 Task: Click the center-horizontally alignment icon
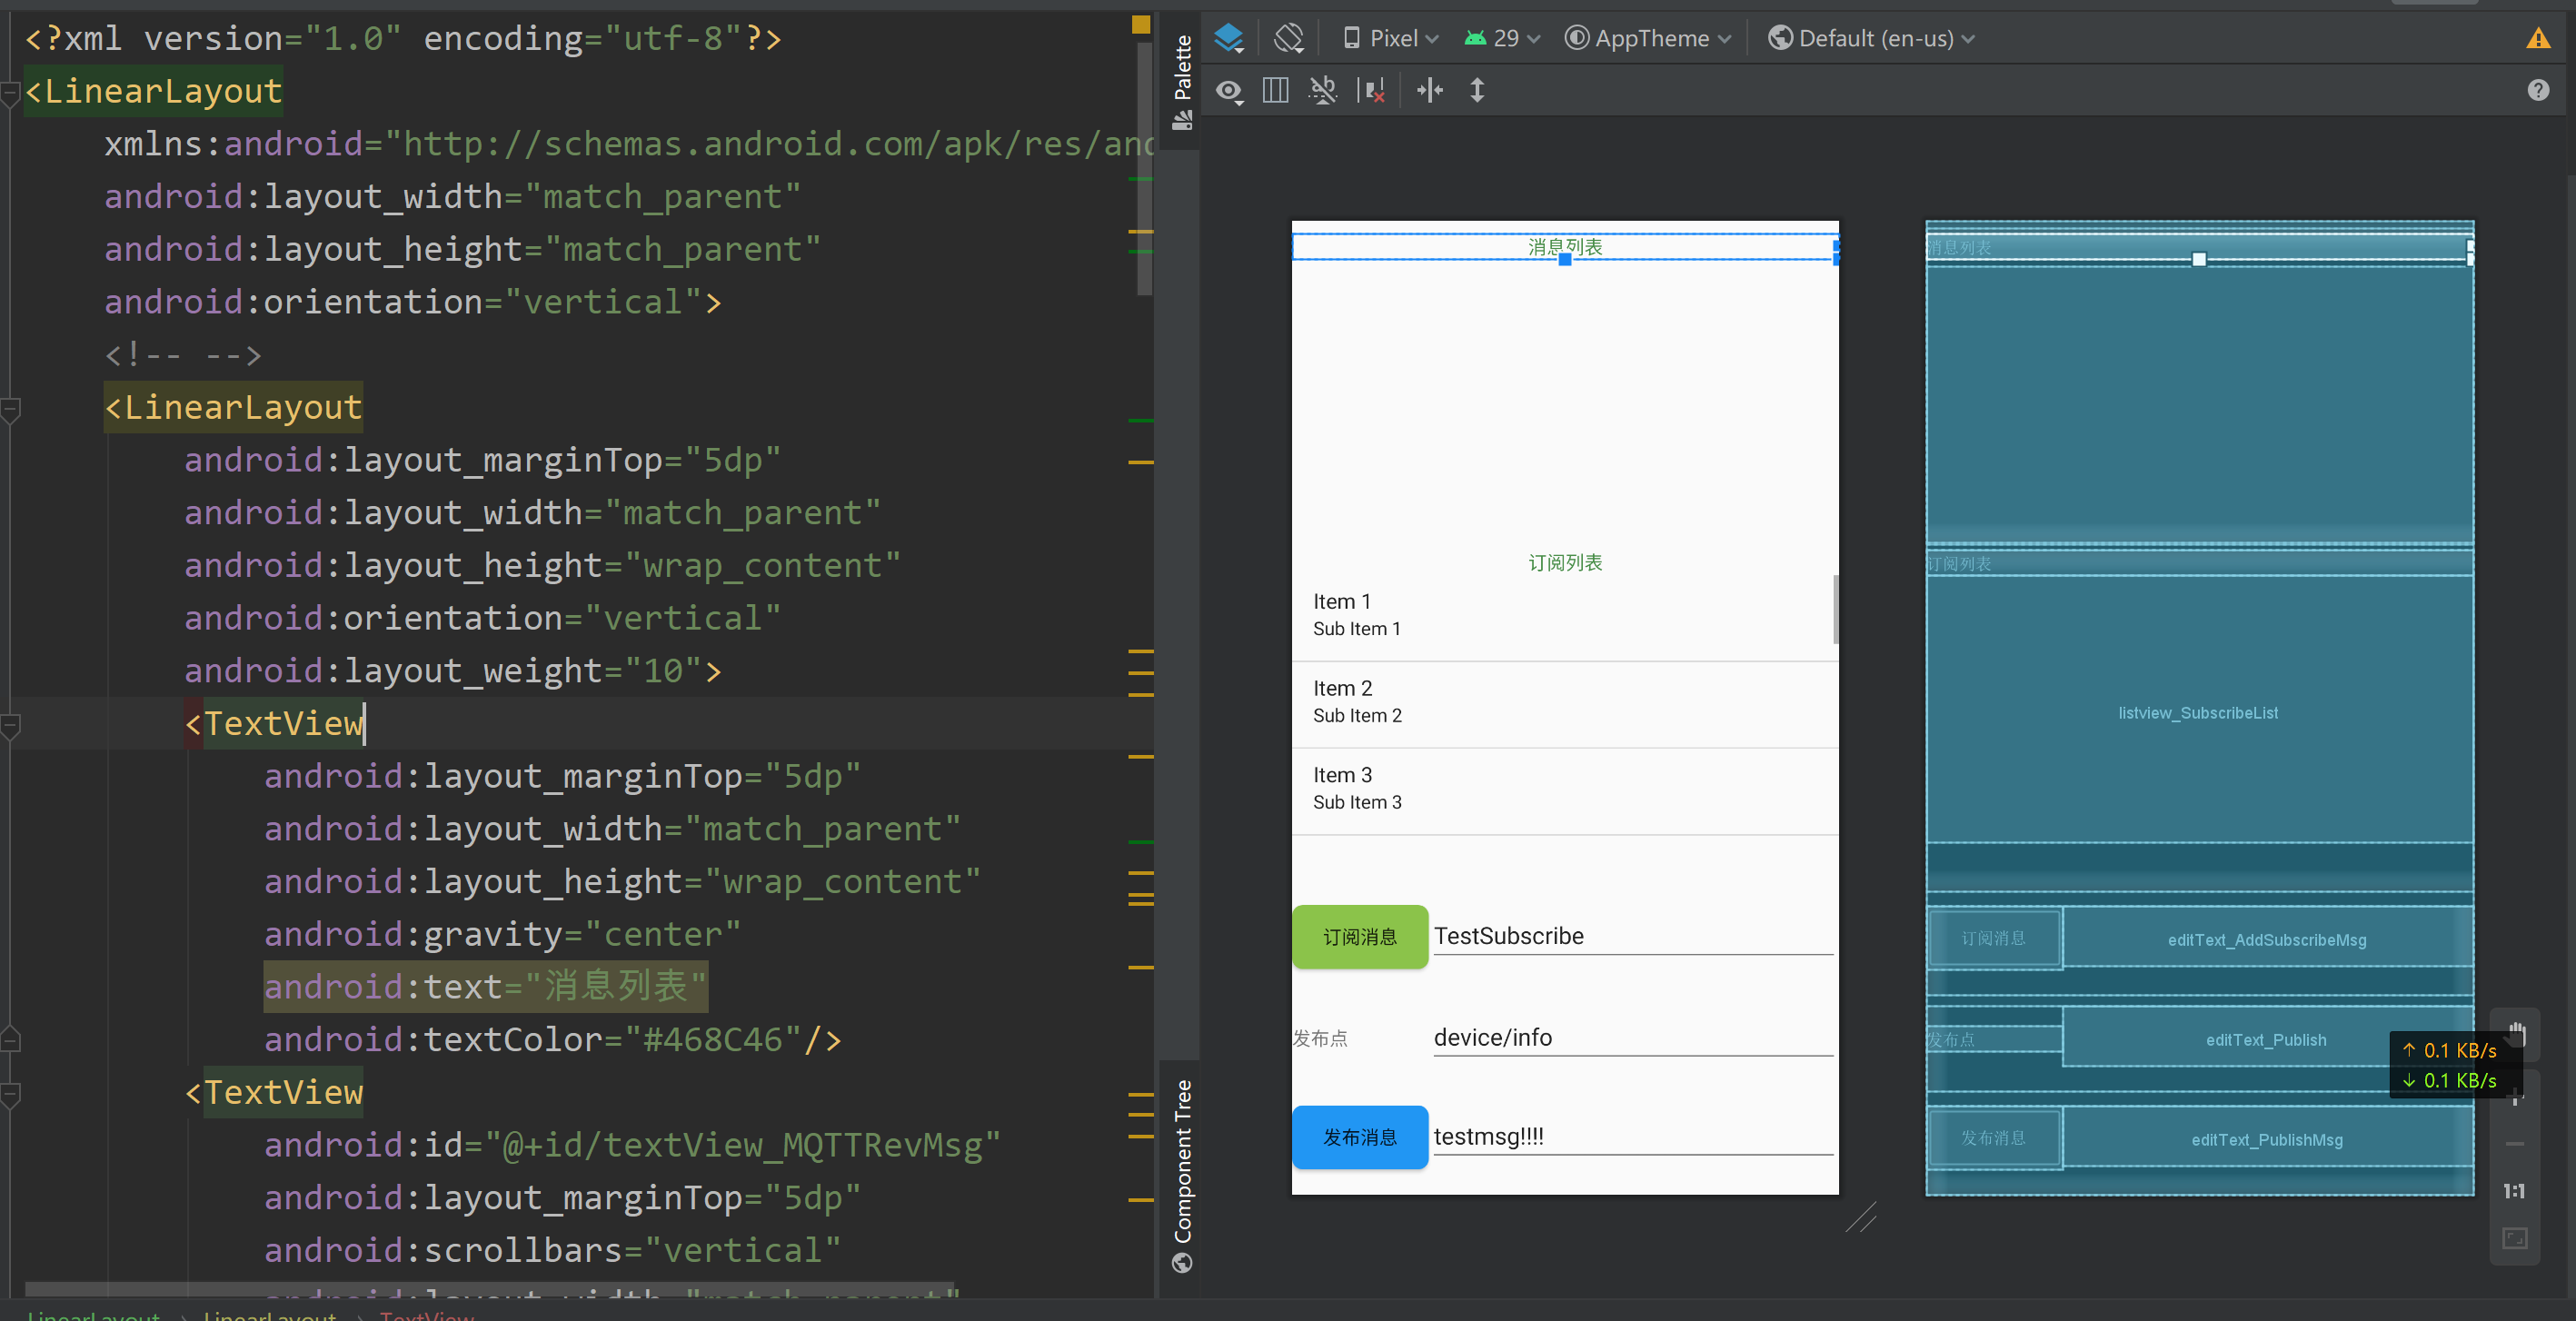pos(1429,91)
